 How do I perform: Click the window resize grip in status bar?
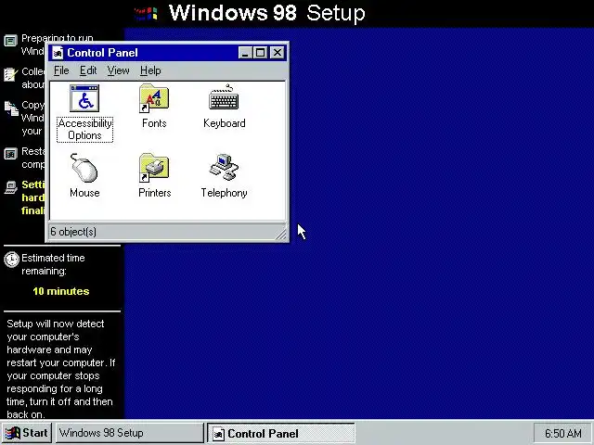(x=280, y=235)
